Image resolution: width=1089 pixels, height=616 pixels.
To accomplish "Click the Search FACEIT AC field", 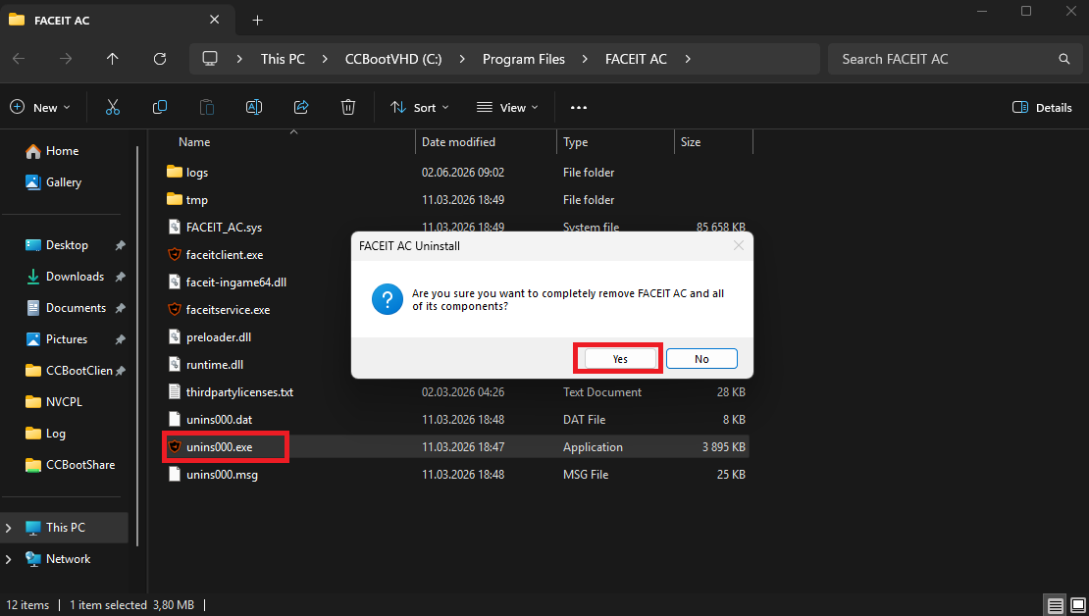I will pos(955,59).
